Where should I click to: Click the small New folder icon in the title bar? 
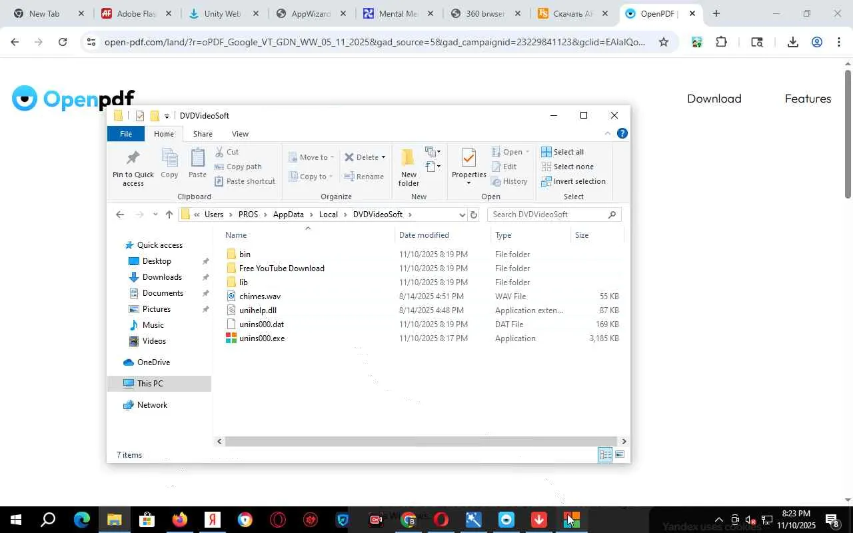(155, 116)
